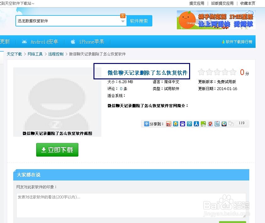Click the Android robot icon
The width and height of the screenshot is (265, 223).
[24, 42]
